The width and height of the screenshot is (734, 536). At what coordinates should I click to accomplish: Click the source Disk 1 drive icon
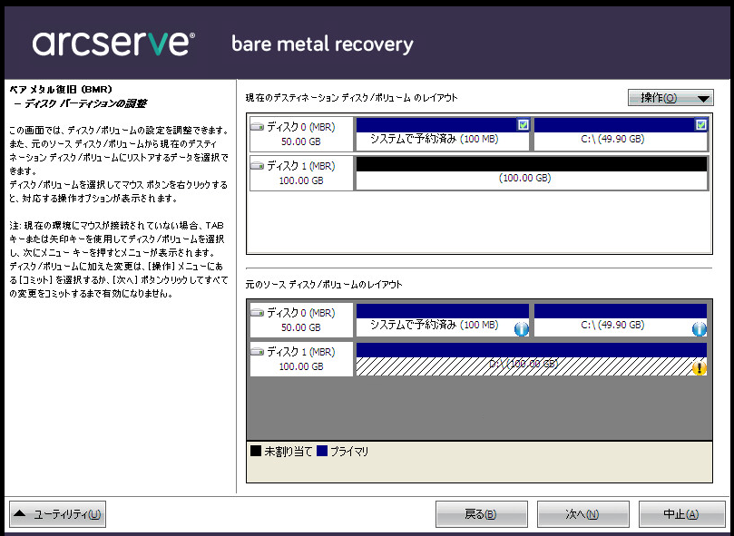pos(257,352)
